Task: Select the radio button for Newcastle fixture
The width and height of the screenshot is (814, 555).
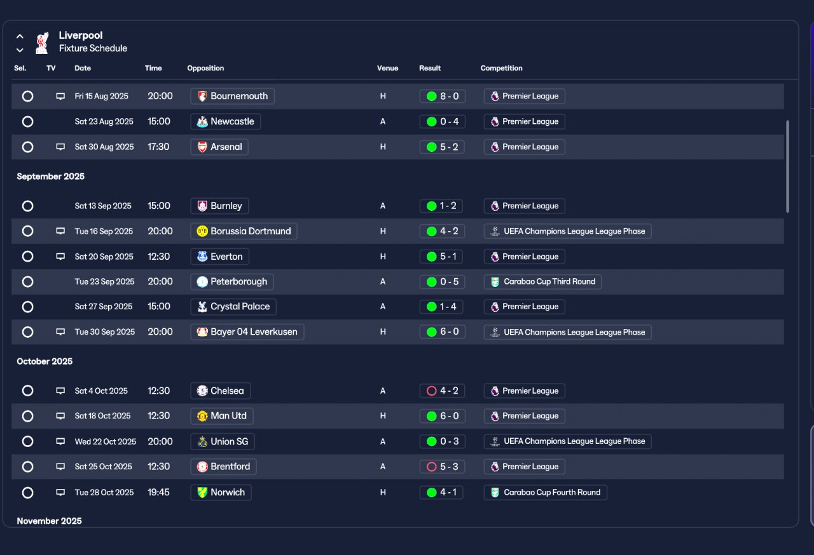Action: point(27,121)
